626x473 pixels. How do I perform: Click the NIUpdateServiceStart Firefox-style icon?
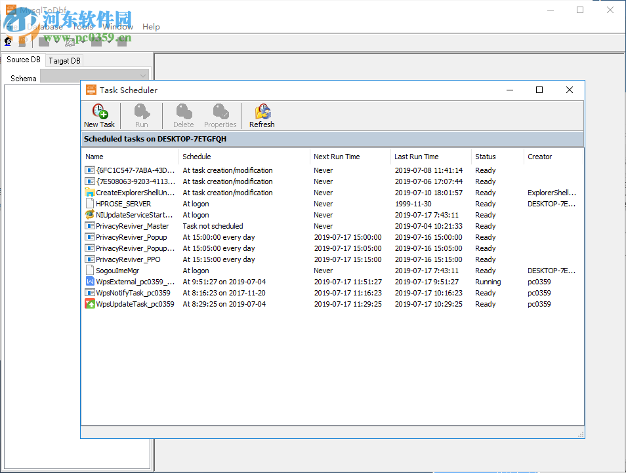(x=89, y=215)
